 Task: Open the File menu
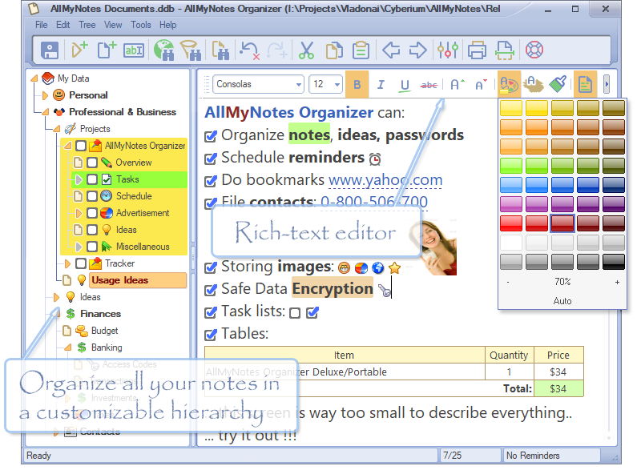click(42, 25)
